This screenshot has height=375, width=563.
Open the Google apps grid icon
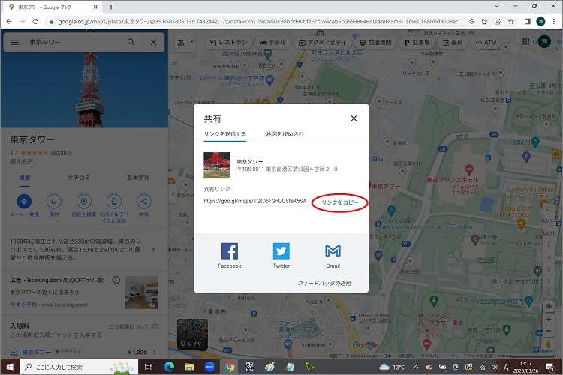525,42
